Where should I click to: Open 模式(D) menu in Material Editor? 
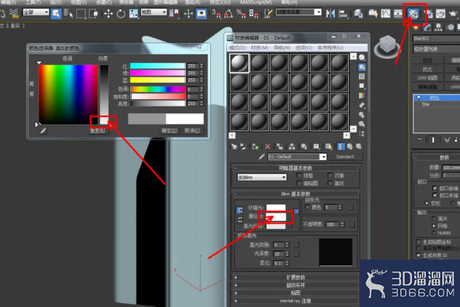[x=237, y=47]
